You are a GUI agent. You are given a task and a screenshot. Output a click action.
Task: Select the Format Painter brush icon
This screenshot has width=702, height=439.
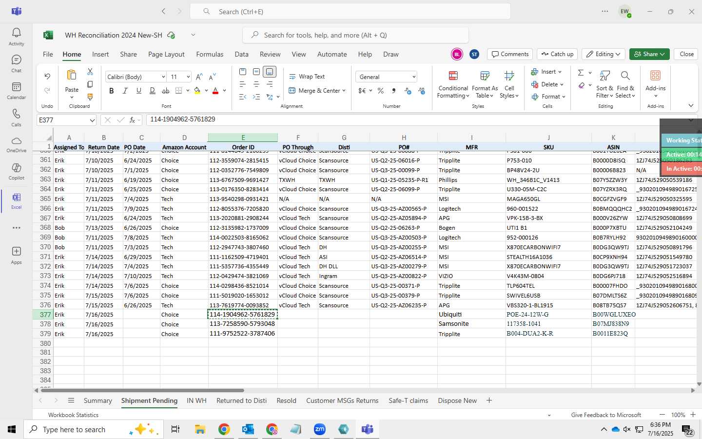(x=90, y=97)
